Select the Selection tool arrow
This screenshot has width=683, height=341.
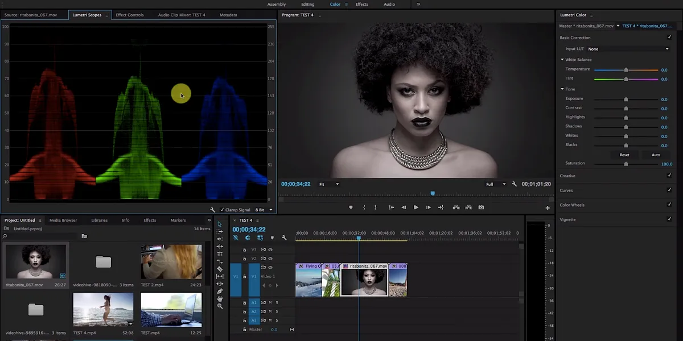[220, 224]
